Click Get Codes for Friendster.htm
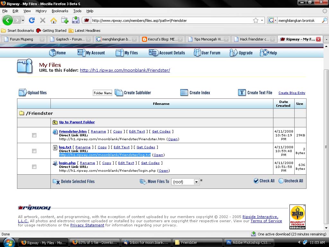The width and height of the screenshot is (329, 247). coord(161,132)
